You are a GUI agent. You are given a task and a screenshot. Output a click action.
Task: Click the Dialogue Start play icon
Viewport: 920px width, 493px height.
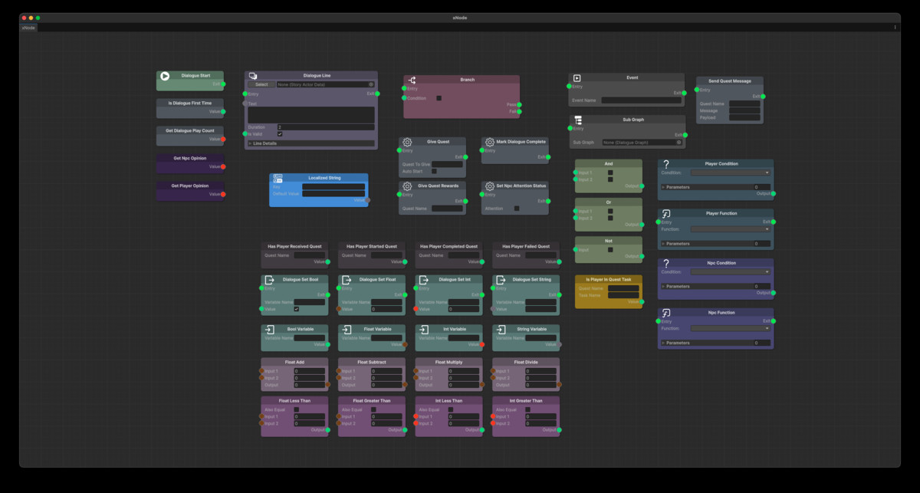[165, 76]
